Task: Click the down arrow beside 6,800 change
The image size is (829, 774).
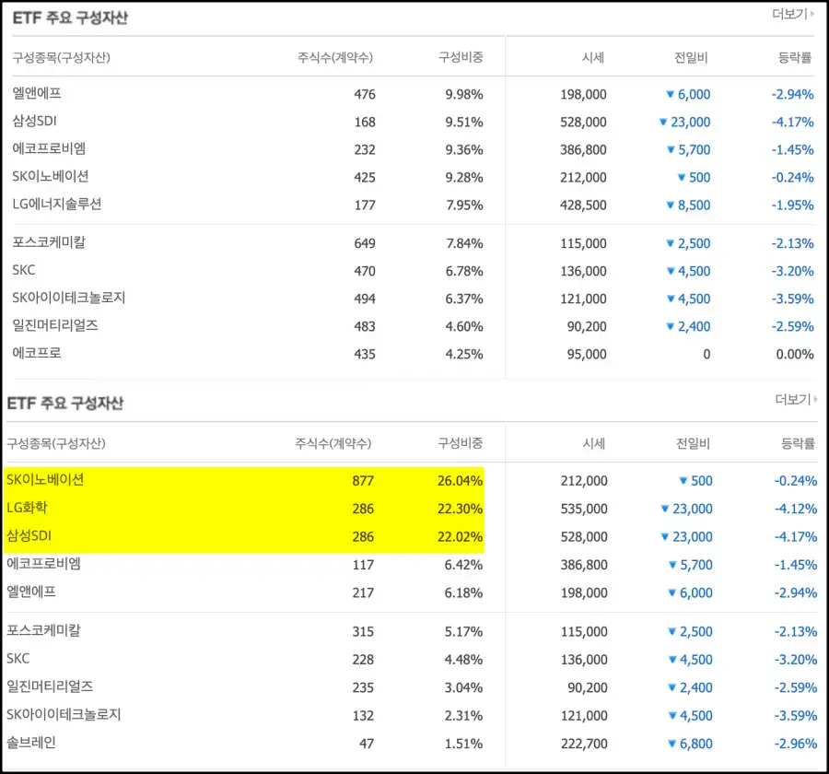Action: (672, 744)
